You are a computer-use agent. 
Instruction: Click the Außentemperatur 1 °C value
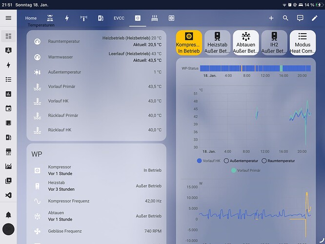tap(158, 72)
